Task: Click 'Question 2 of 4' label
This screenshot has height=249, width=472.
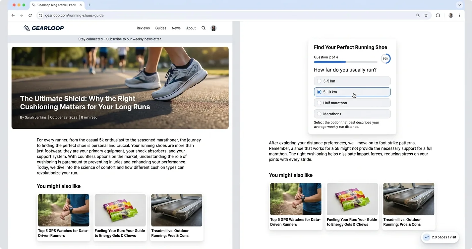Action: coord(326,57)
